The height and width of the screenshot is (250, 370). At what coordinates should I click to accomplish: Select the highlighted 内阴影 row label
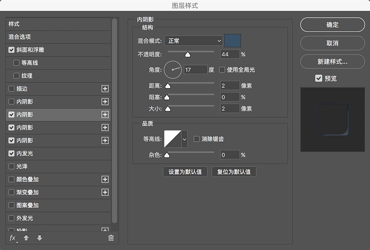click(25, 115)
